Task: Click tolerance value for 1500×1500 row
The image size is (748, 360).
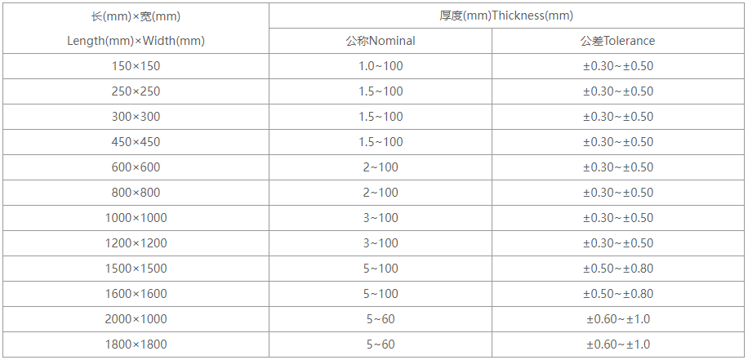Action: coord(618,269)
